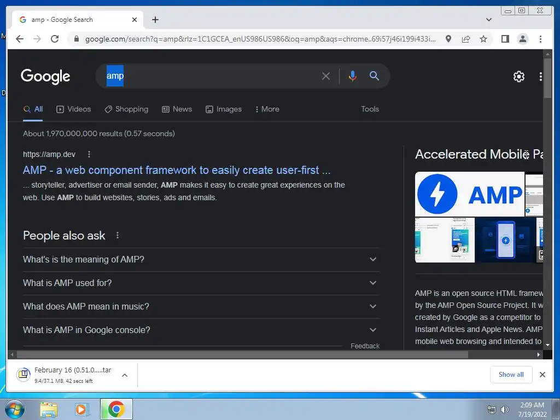Select the All results tab

[33, 109]
